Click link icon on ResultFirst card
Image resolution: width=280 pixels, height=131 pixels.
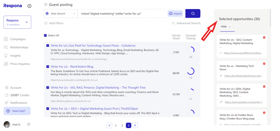221,53
